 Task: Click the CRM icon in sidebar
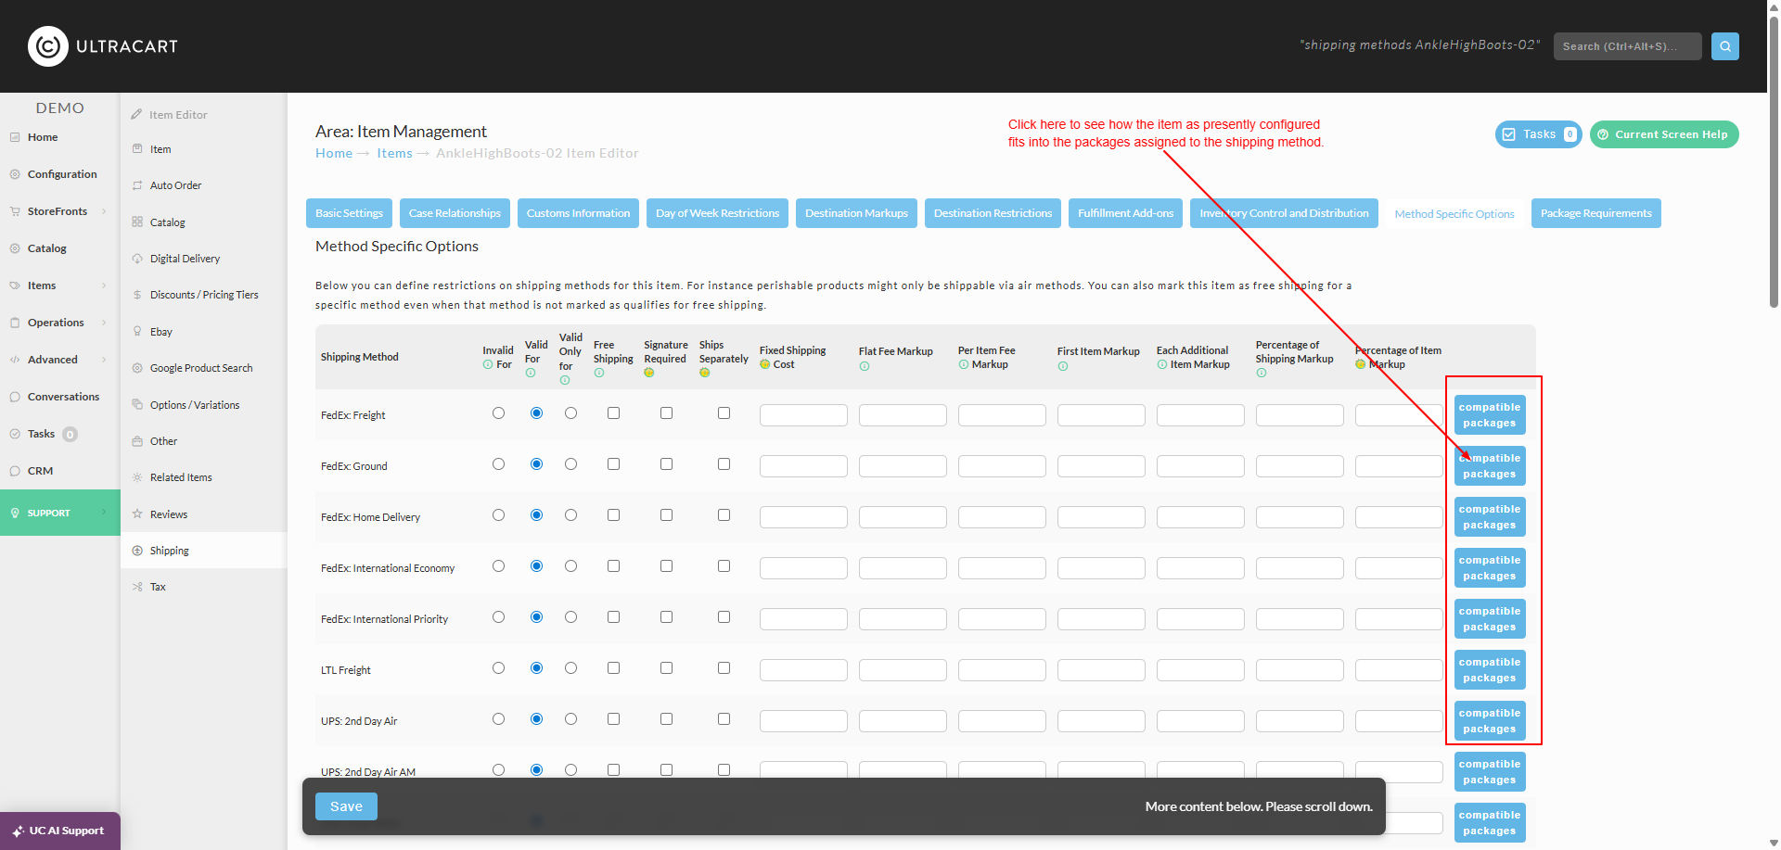[15, 471]
